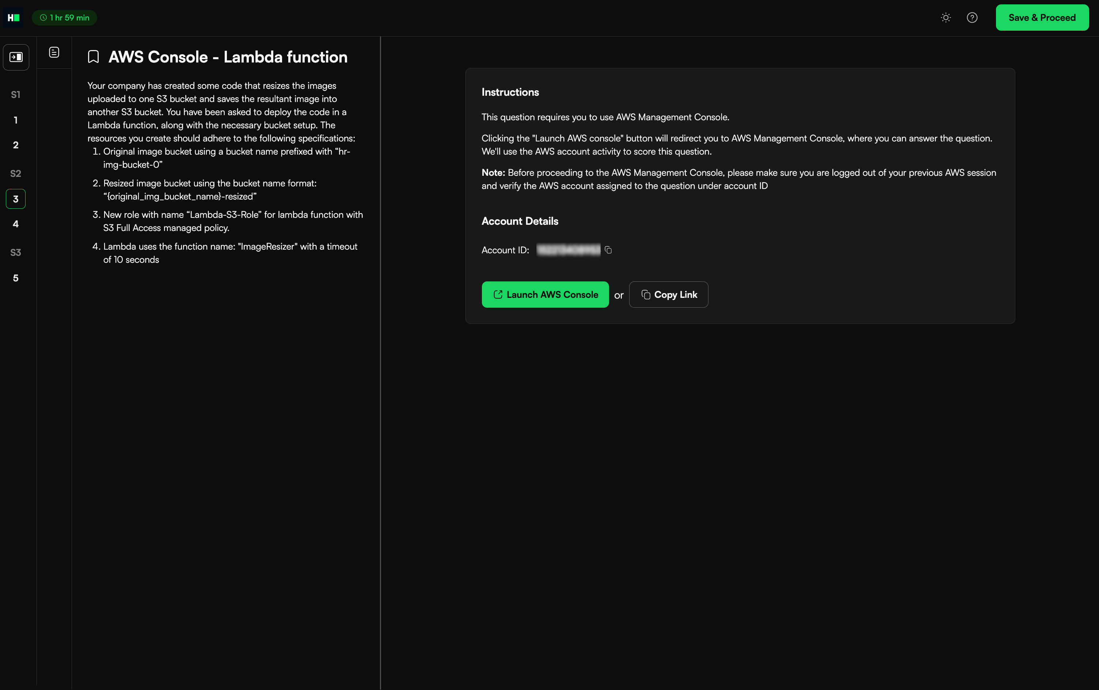Bookmark this question with the bookmark icon
The height and width of the screenshot is (690, 1099).
click(94, 57)
